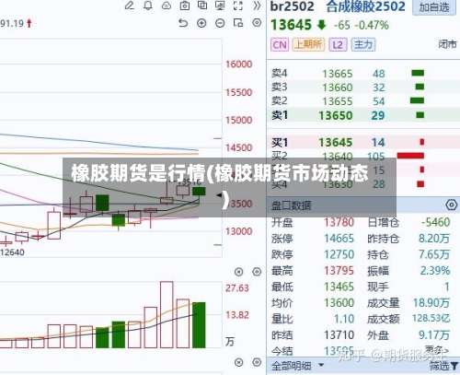The height and width of the screenshot is (375, 460).
Task: Click the 盘口数据 section header
Action: point(291,205)
